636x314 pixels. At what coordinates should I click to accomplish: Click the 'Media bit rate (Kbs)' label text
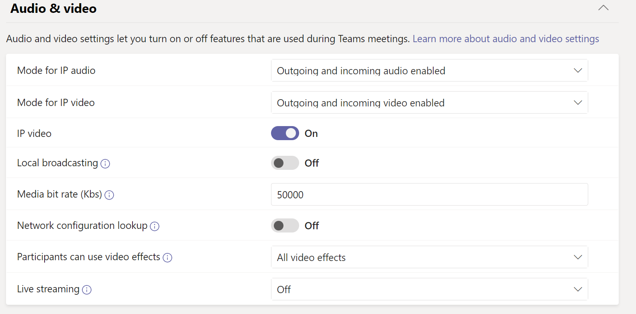[x=59, y=194]
